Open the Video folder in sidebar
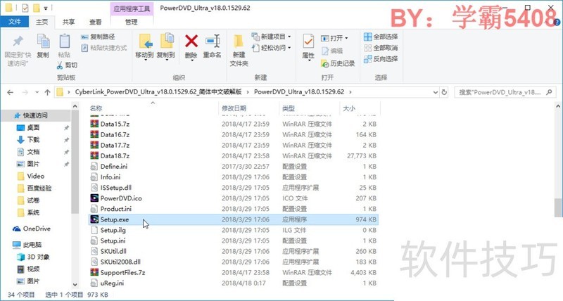The width and height of the screenshot is (563, 301). click(36, 176)
